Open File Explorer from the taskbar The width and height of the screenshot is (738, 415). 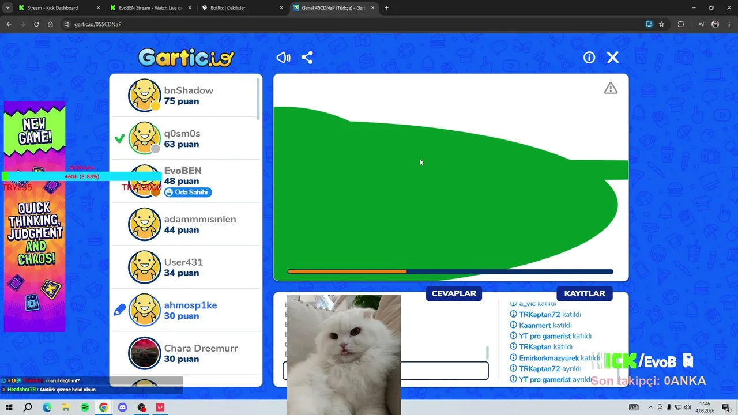click(66, 408)
